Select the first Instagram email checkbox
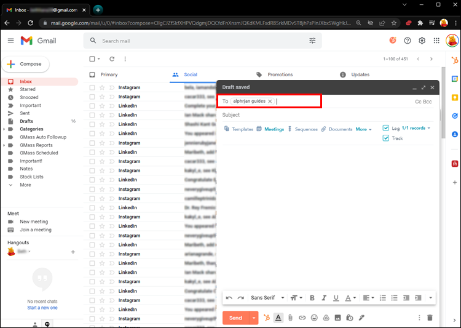 click(x=92, y=87)
